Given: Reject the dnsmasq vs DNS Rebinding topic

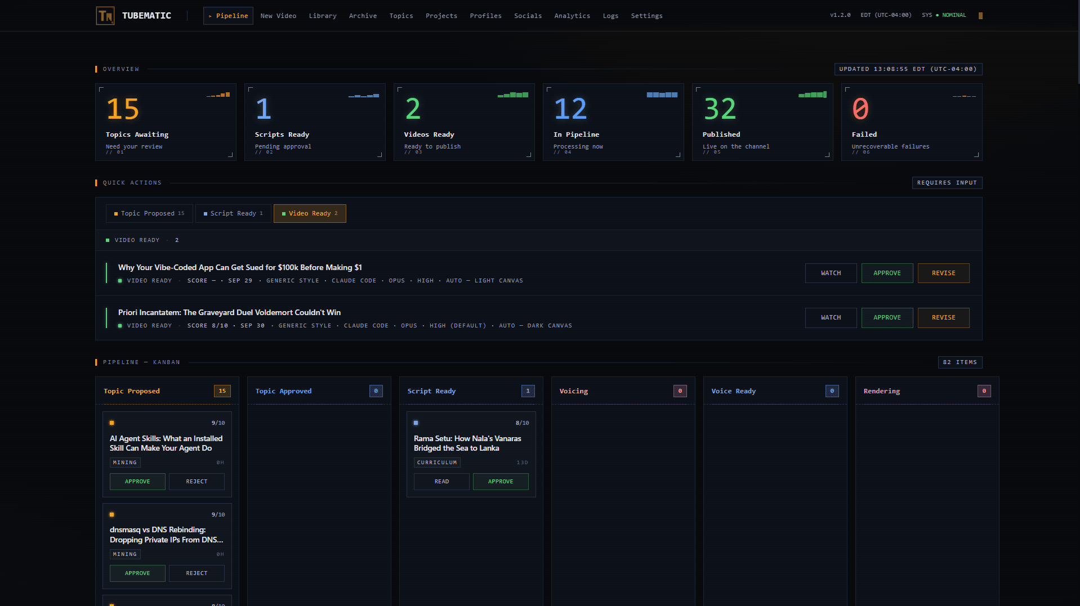Looking at the screenshot, I should [x=197, y=573].
